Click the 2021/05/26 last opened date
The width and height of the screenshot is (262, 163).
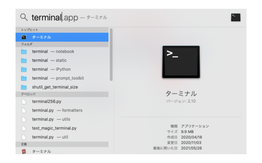click(x=191, y=148)
